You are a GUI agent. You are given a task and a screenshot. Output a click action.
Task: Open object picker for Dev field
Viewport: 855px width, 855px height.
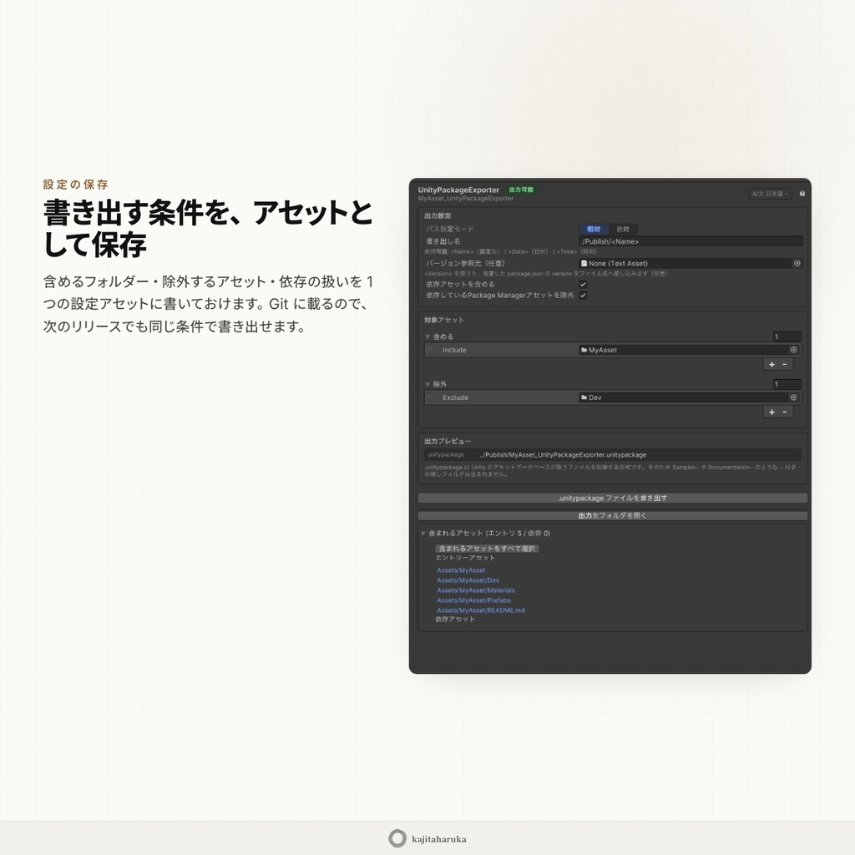pyautogui.click(x=793, y=397)
